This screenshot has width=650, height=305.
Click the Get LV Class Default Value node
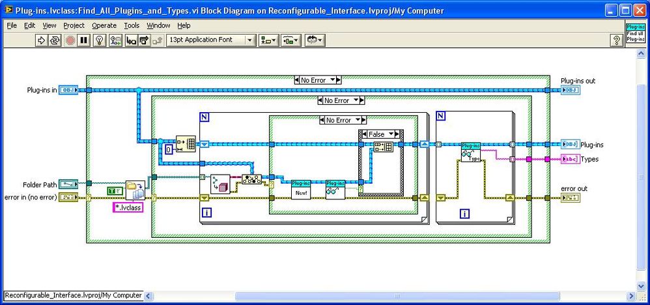pyautogui.click(x=220, y=184)
